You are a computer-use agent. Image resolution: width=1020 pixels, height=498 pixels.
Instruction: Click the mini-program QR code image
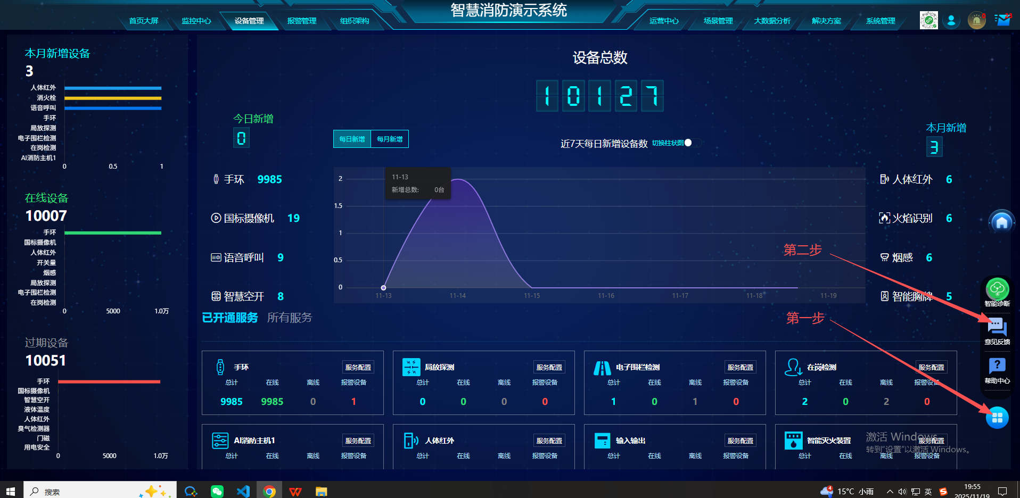(928, 20)
